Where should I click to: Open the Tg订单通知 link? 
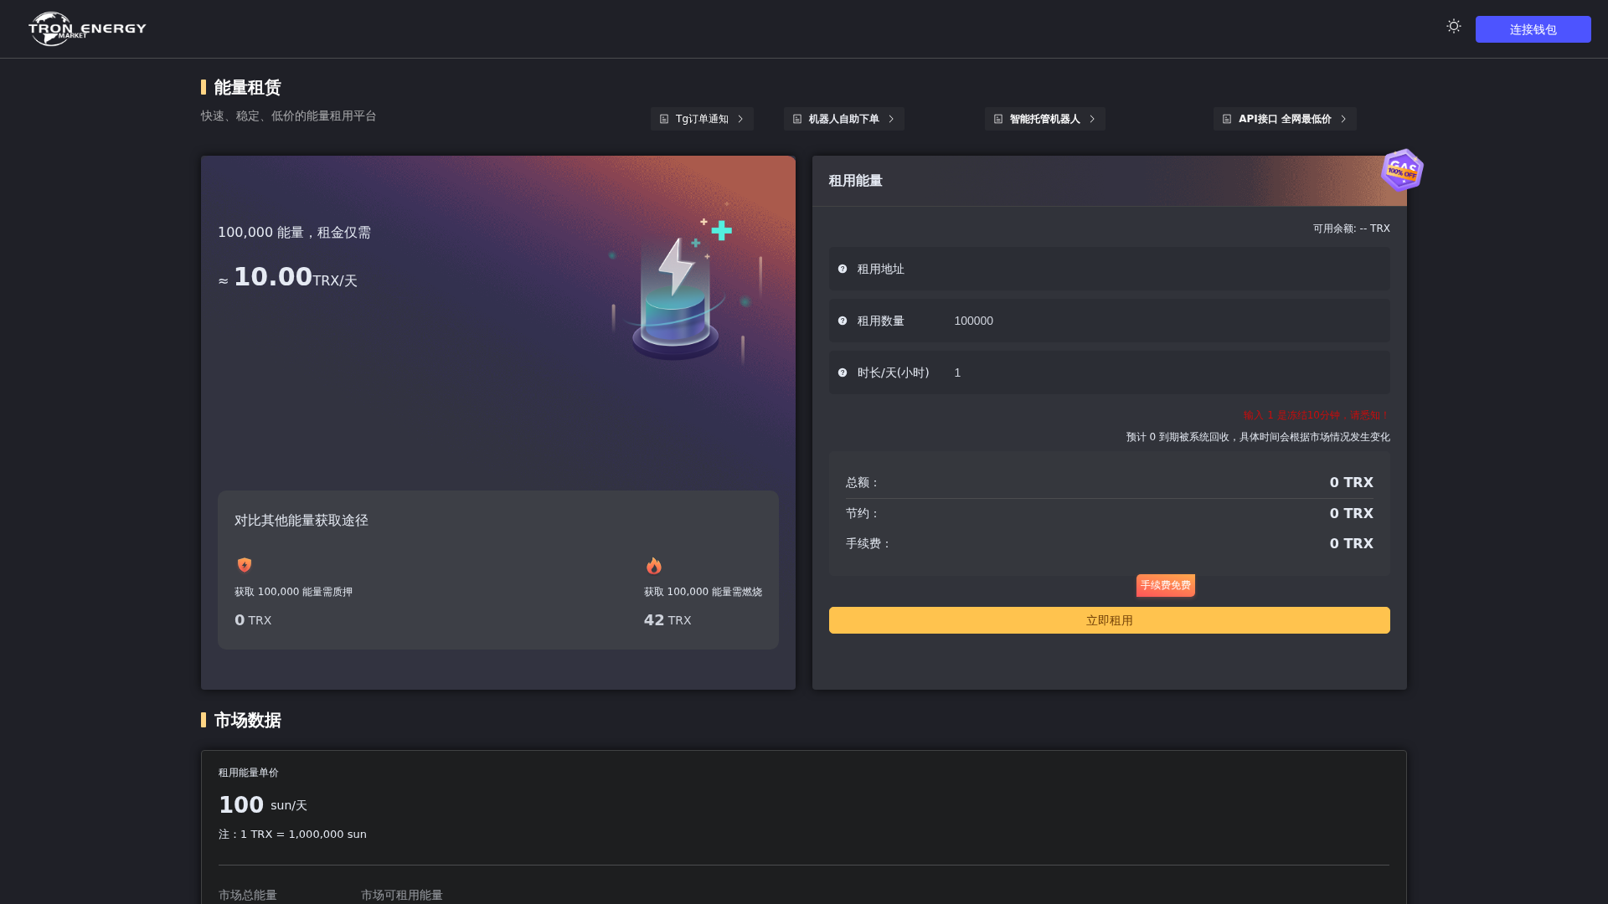(702, 119)
